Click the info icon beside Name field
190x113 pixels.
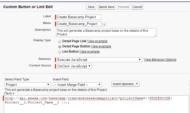104,24
